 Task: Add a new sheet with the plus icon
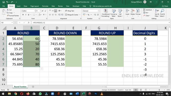pyautogui.click(x=33, y=87)
